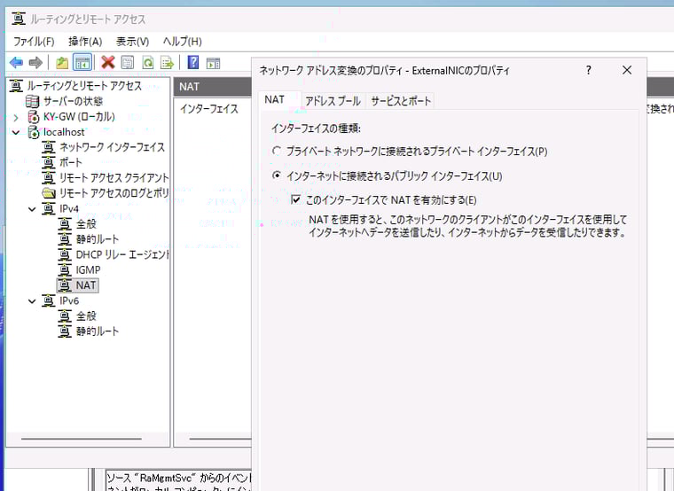Click the NAT tree node icon
Screen dimensions: 674x491
[x=65, y=285]
